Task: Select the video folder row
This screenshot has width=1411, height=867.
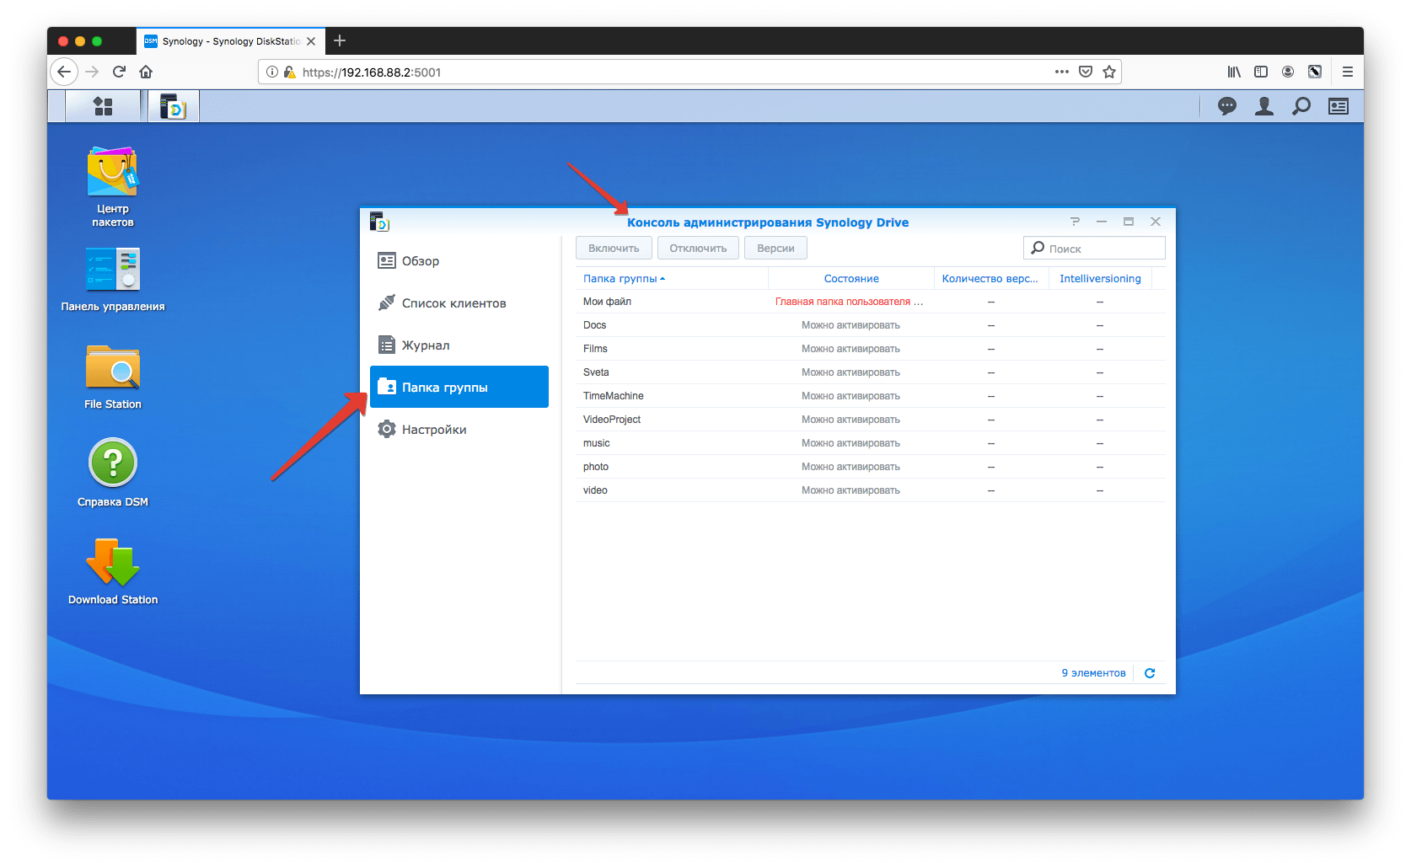Action: click(x=871, y=490)
